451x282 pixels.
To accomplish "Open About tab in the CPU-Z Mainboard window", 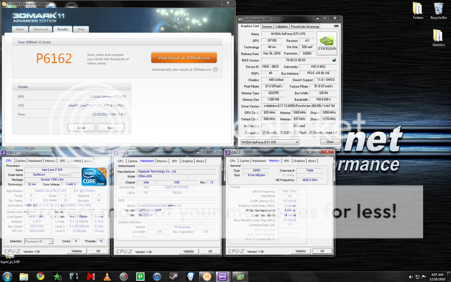I will [x=200, y=161].
